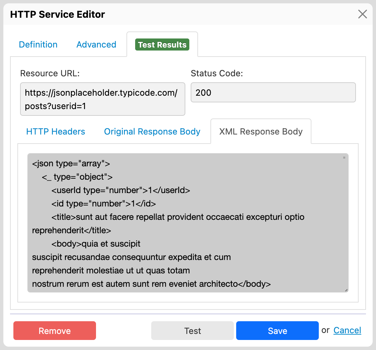Click the Status Code field showing 200
The width and height of the screenshot is (376, 350).
coord(273,92)
